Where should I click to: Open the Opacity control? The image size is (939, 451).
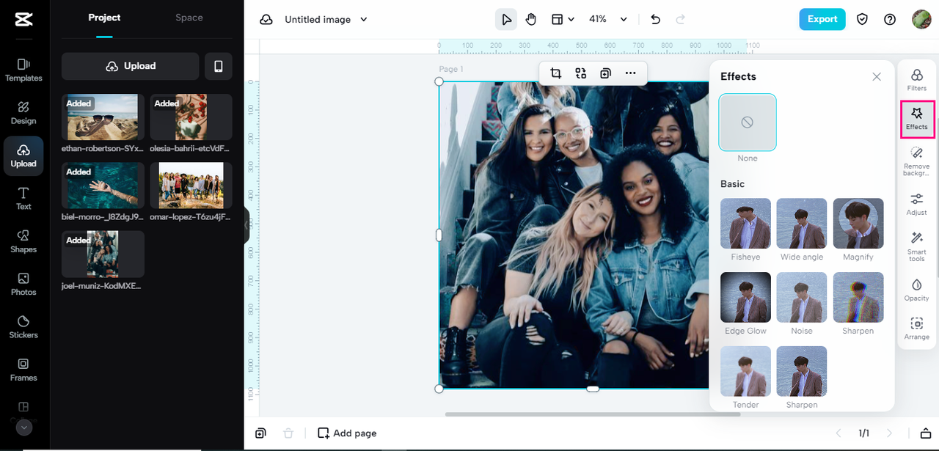(x=916, y=290)
